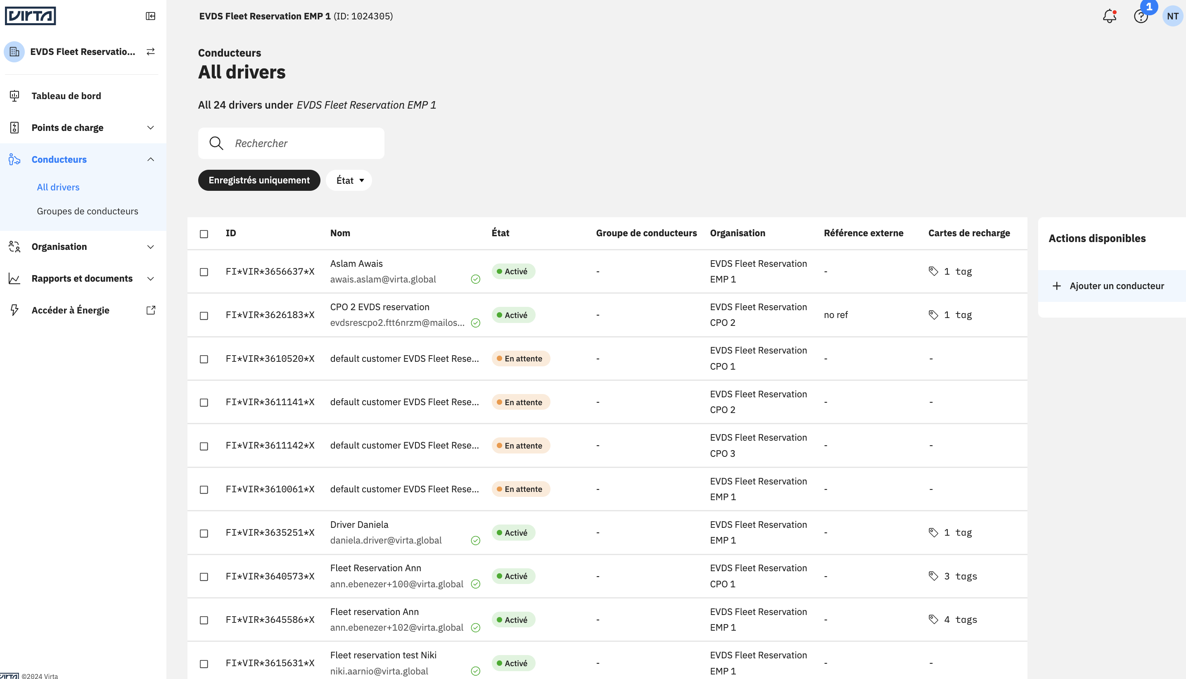Click the Points de charge station icon
The height and width of the screenshot is (679, 1186).
(14, 128)
